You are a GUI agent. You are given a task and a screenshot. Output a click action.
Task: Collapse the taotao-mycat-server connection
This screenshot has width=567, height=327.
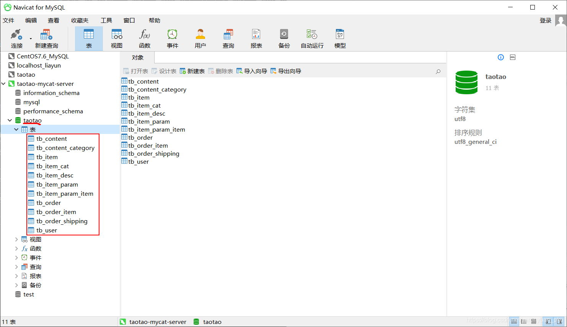(4, 84)
